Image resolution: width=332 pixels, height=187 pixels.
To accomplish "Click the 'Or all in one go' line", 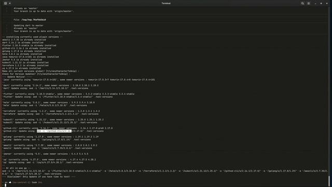I will (x=17, y=168).
